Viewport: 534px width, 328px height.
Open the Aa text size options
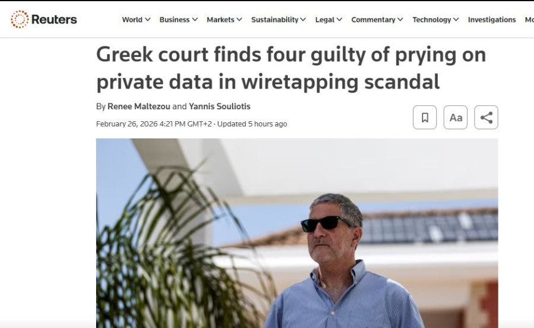pos(455,117)
